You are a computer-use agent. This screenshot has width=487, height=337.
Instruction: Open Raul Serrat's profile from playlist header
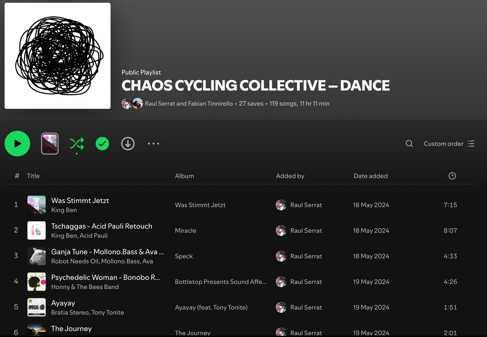[160, 104]
